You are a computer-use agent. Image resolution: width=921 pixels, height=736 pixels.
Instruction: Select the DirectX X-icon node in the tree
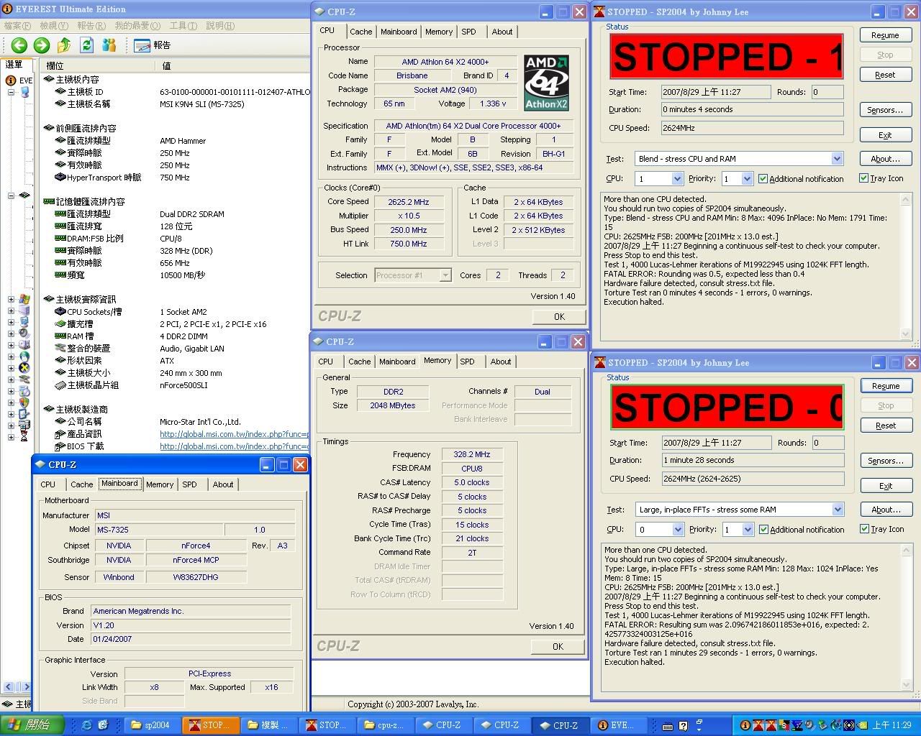[x=24, y=368]
